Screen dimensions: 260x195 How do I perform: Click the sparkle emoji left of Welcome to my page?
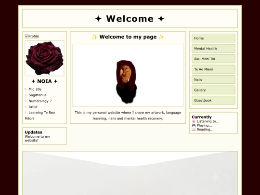(x=94, y=37)
